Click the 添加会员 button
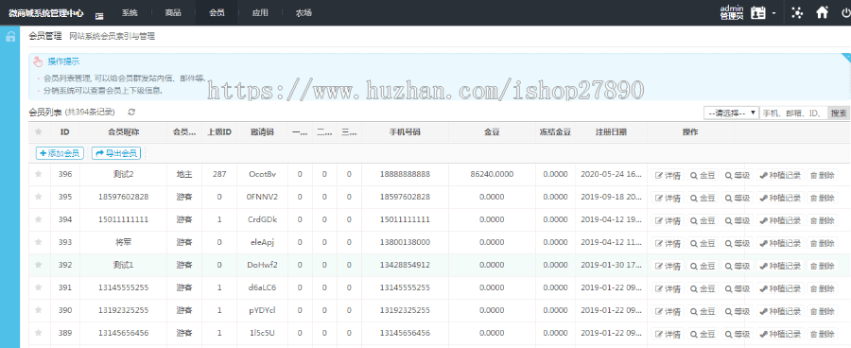 (x=60, y=153)
